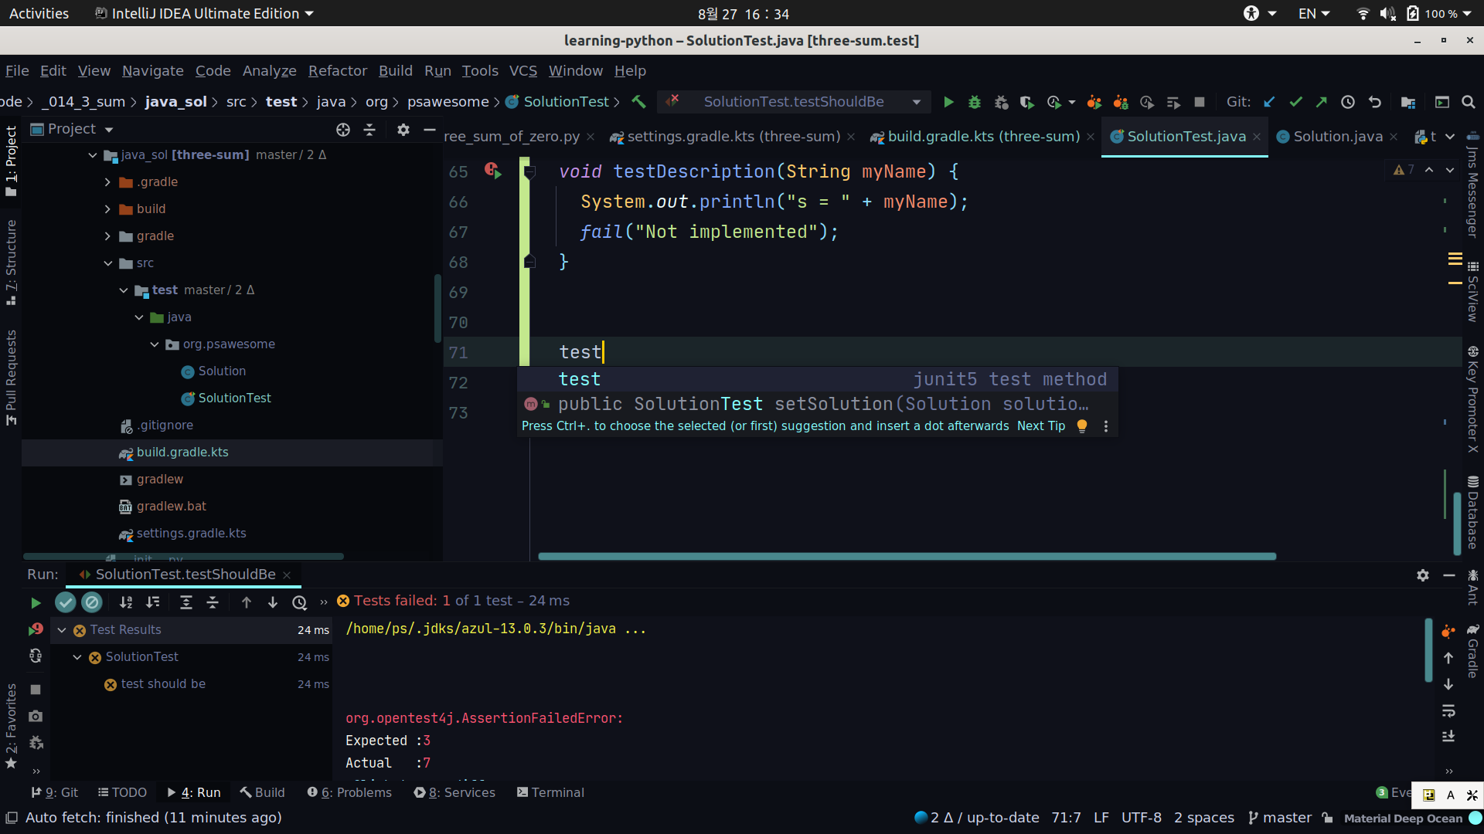Switch to Solution.java editor tab
The image size is (1484, 834).
click(1337, 137)
